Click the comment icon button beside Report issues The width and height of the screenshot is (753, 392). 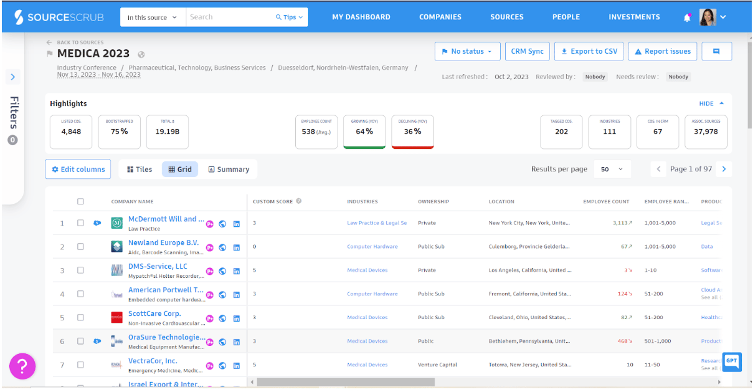tap(716, 52)
